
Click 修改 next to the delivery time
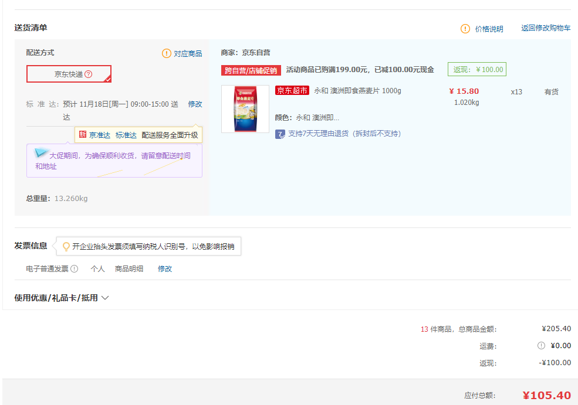point(195,104)
